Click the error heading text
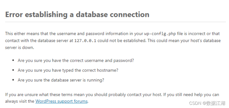 (x=77, y=15)
